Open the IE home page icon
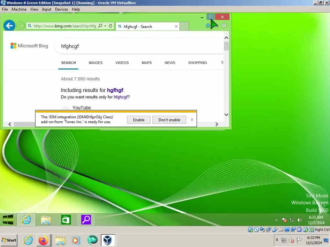The image size is (330, 247). pyautogui.click(x=208, y=26)
